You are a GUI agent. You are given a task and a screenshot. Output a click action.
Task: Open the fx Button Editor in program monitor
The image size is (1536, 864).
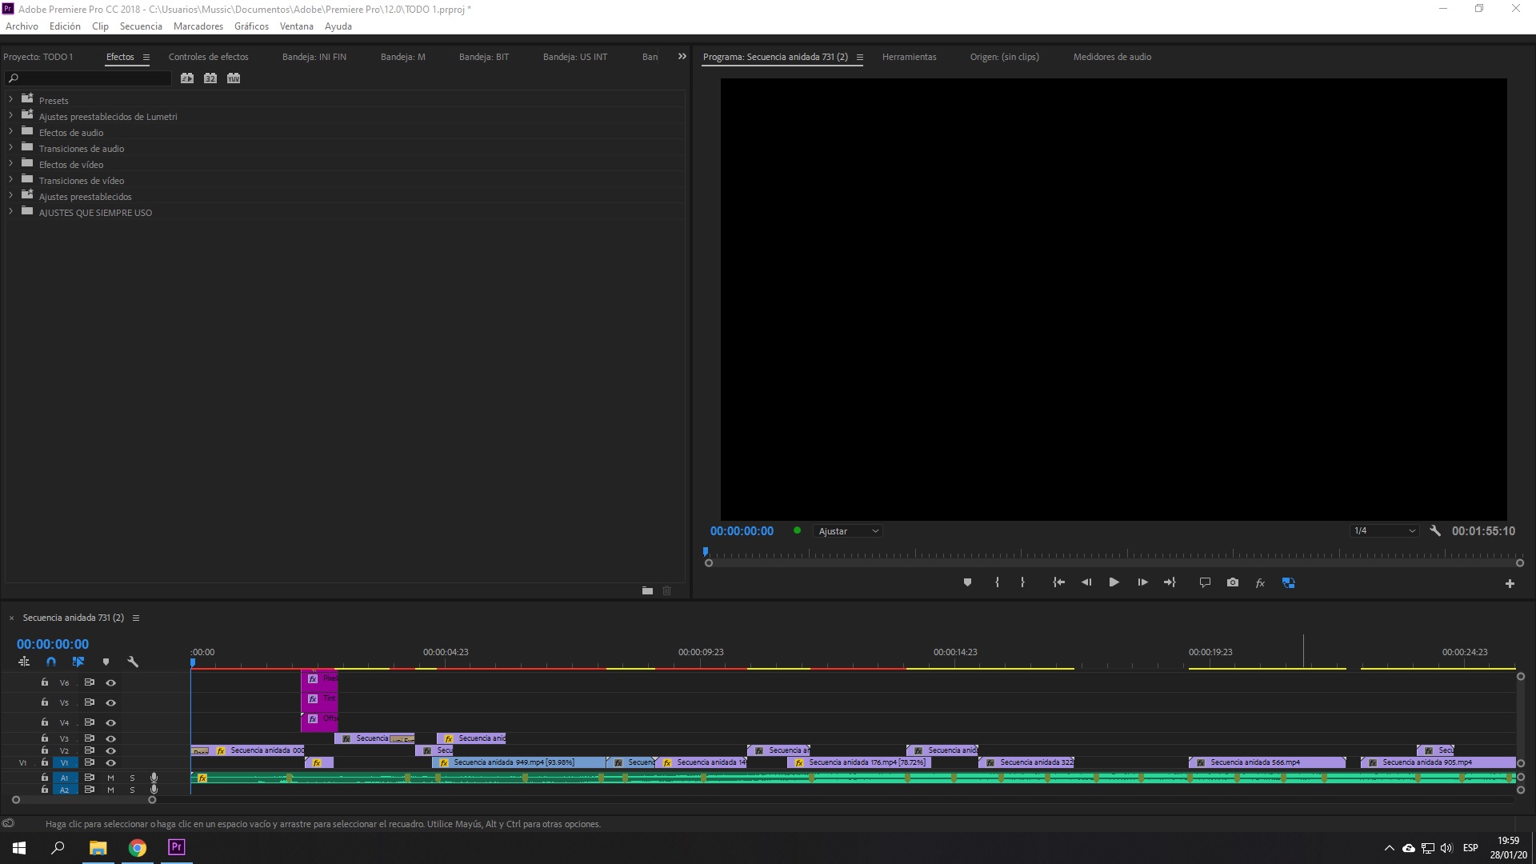pos(1259,582)
